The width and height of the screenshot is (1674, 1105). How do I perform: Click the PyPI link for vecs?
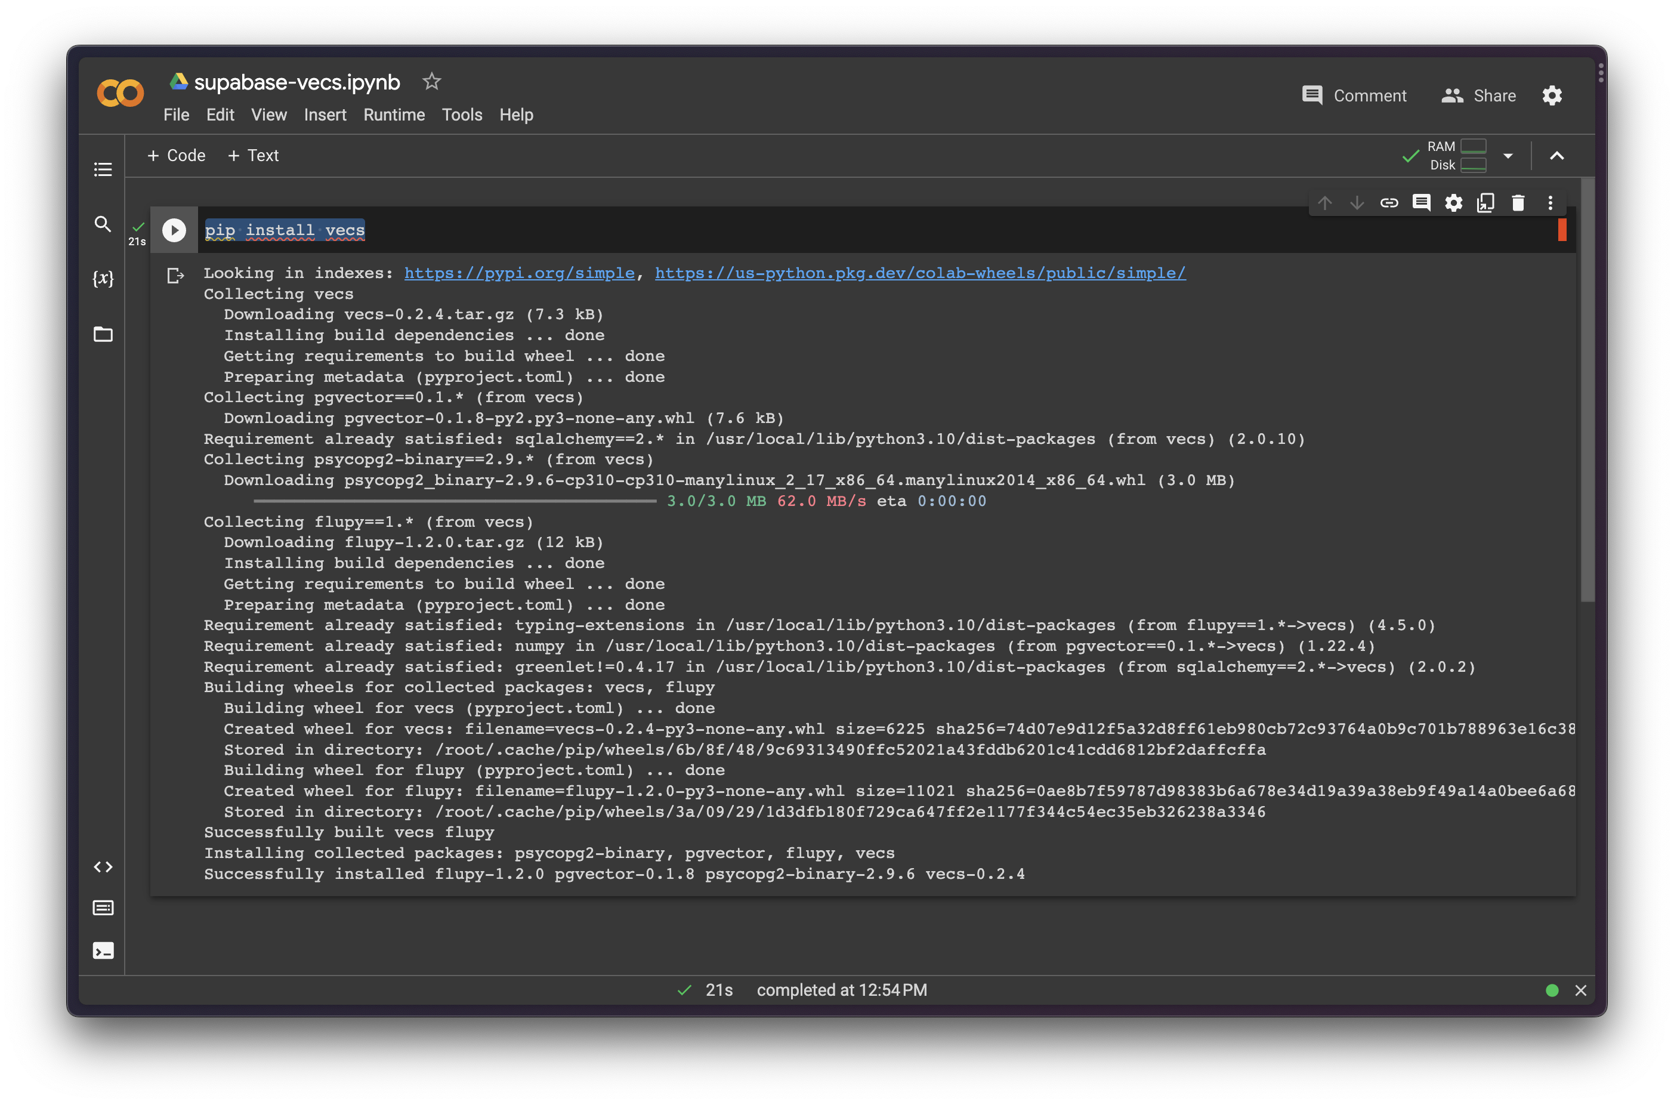[x=519, y=273]
